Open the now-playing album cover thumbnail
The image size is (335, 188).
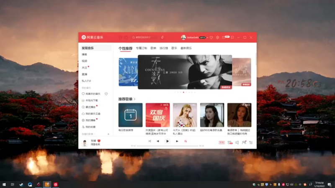(x=85, y=142)
